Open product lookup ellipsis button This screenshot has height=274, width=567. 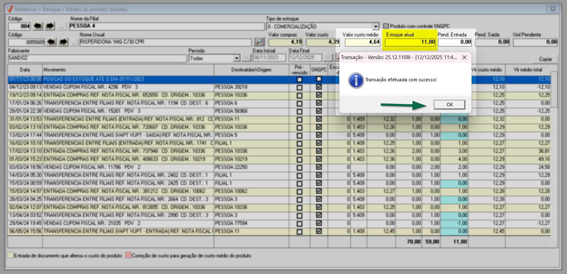point(74,42)
